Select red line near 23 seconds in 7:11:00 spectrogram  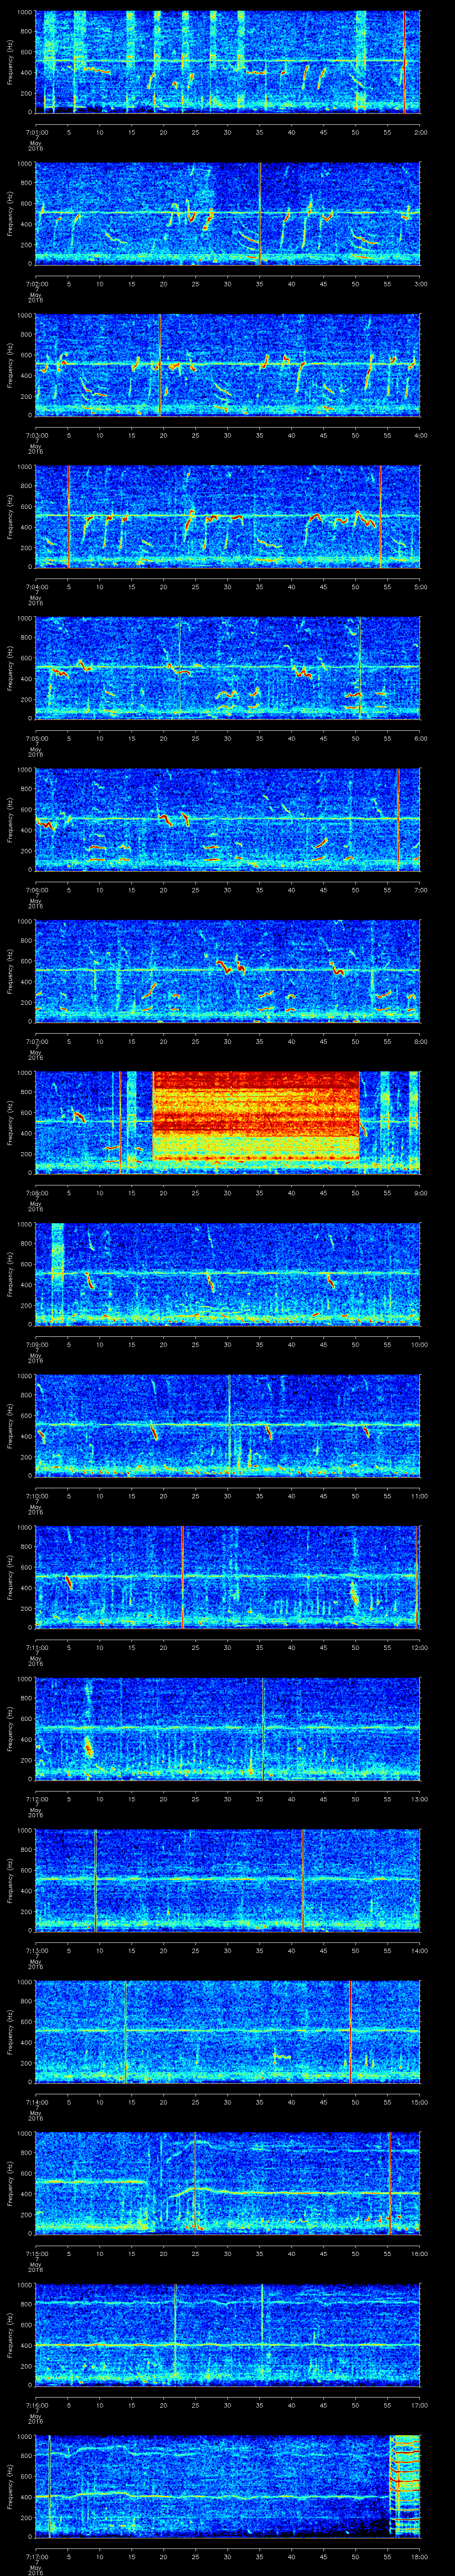point(182,1576)
